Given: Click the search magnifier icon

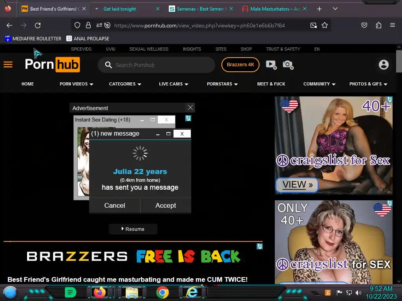Looking at the screenshot, I should pyautogui.click(x=108, y=65).
